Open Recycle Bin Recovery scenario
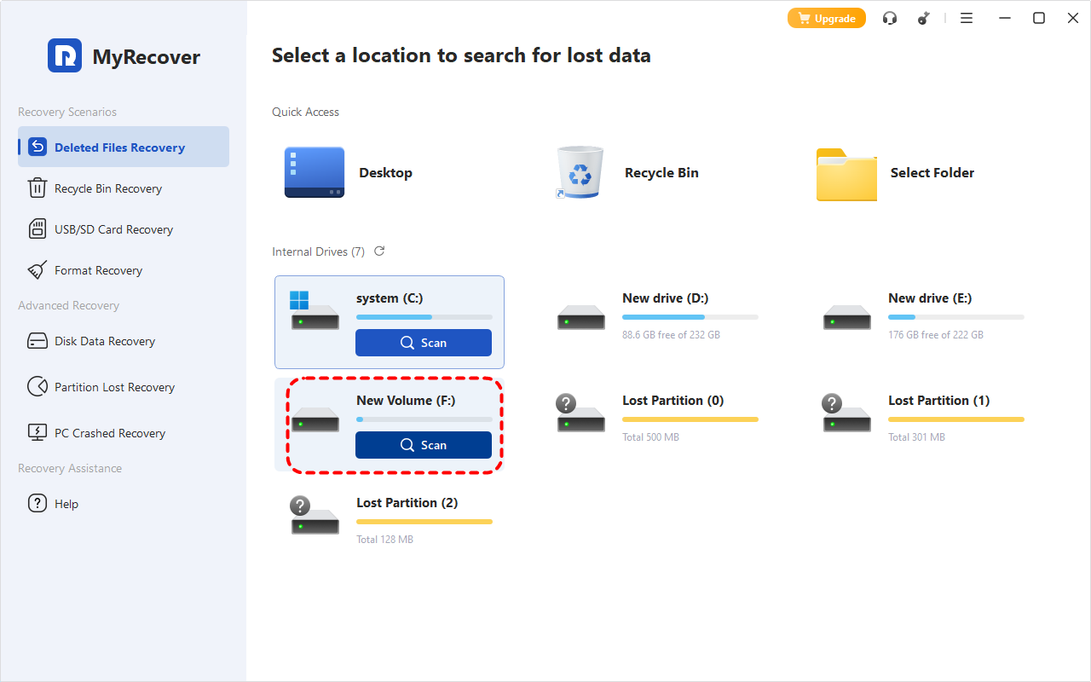Screen dimensions: 1091x682 coord(124,188)
